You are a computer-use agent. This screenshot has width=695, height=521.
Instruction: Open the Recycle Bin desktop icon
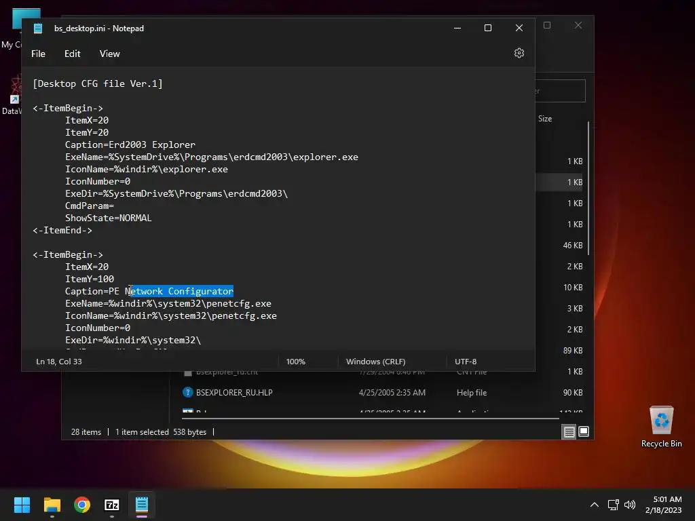[661, 426]
